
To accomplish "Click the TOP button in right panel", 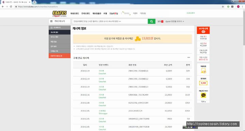I will 203,102.
